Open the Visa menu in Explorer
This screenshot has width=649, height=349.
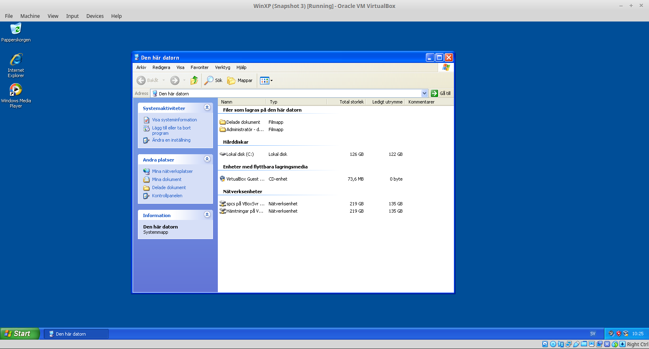pyautogui.click(x=181, y=67)
